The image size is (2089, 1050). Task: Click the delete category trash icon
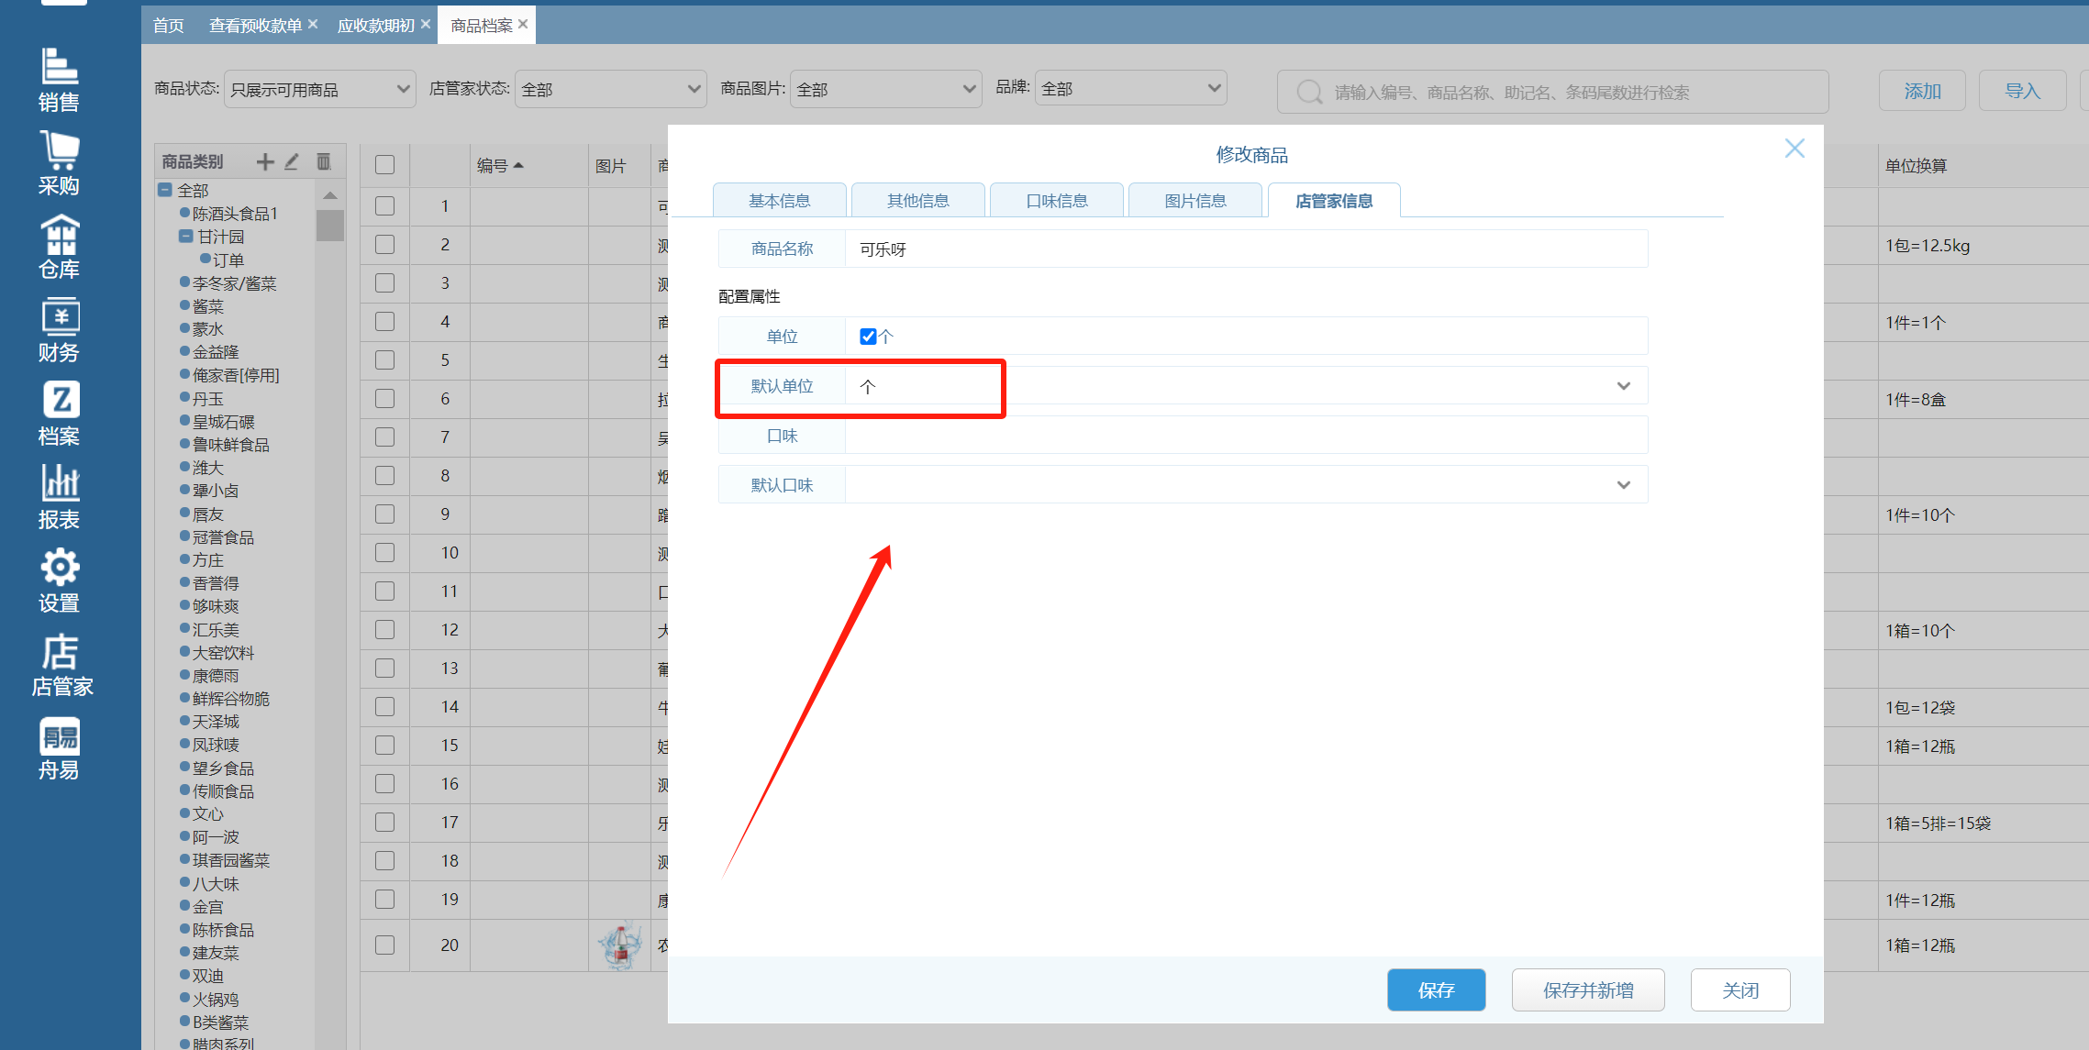pos(324,162)
